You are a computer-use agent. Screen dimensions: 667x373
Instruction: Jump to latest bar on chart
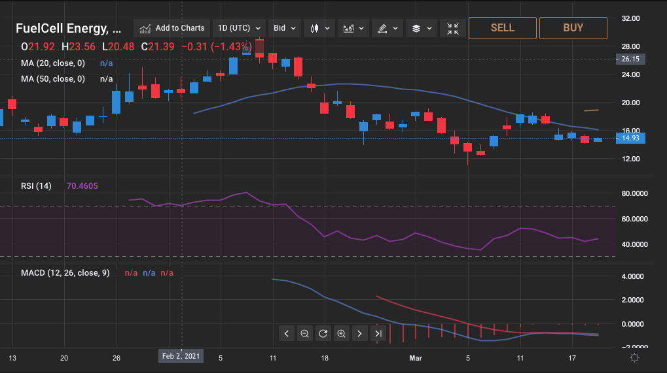pos(378,334)
